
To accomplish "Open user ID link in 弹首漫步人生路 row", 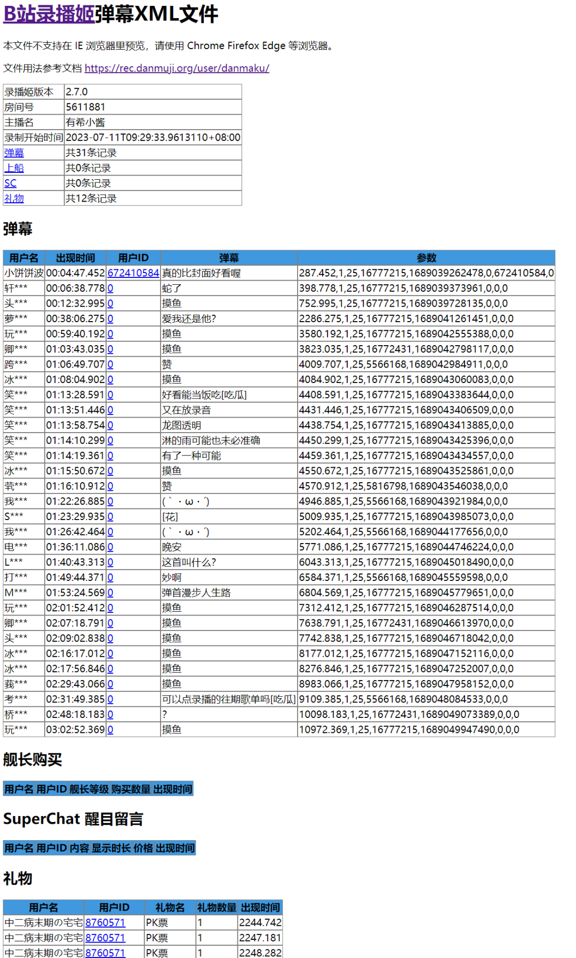I will 110,593.
